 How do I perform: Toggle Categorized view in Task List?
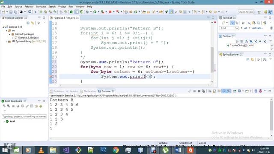tap(232, 23)
